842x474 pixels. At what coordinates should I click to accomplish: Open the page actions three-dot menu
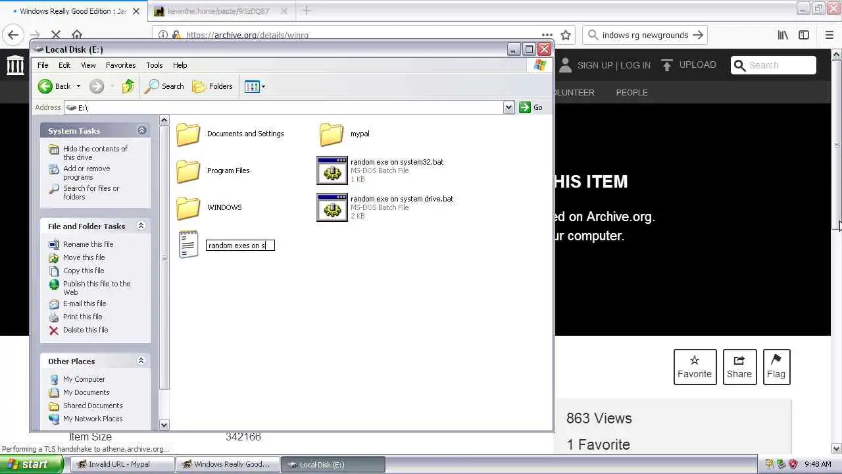tap(547, 35)
